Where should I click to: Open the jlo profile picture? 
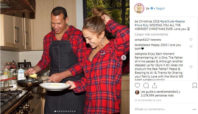coord(139,8)
